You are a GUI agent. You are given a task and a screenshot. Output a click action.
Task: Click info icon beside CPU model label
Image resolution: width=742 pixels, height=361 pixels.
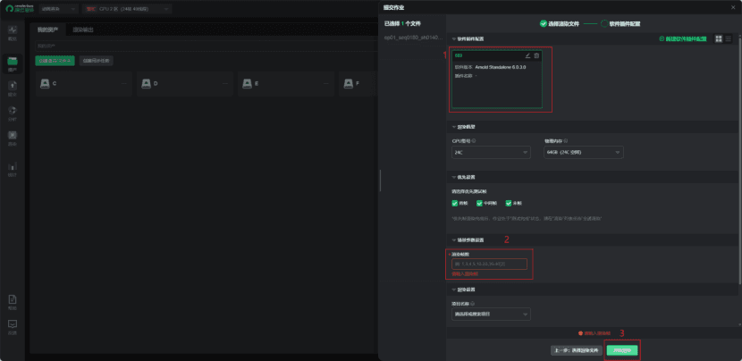point(474,140)
